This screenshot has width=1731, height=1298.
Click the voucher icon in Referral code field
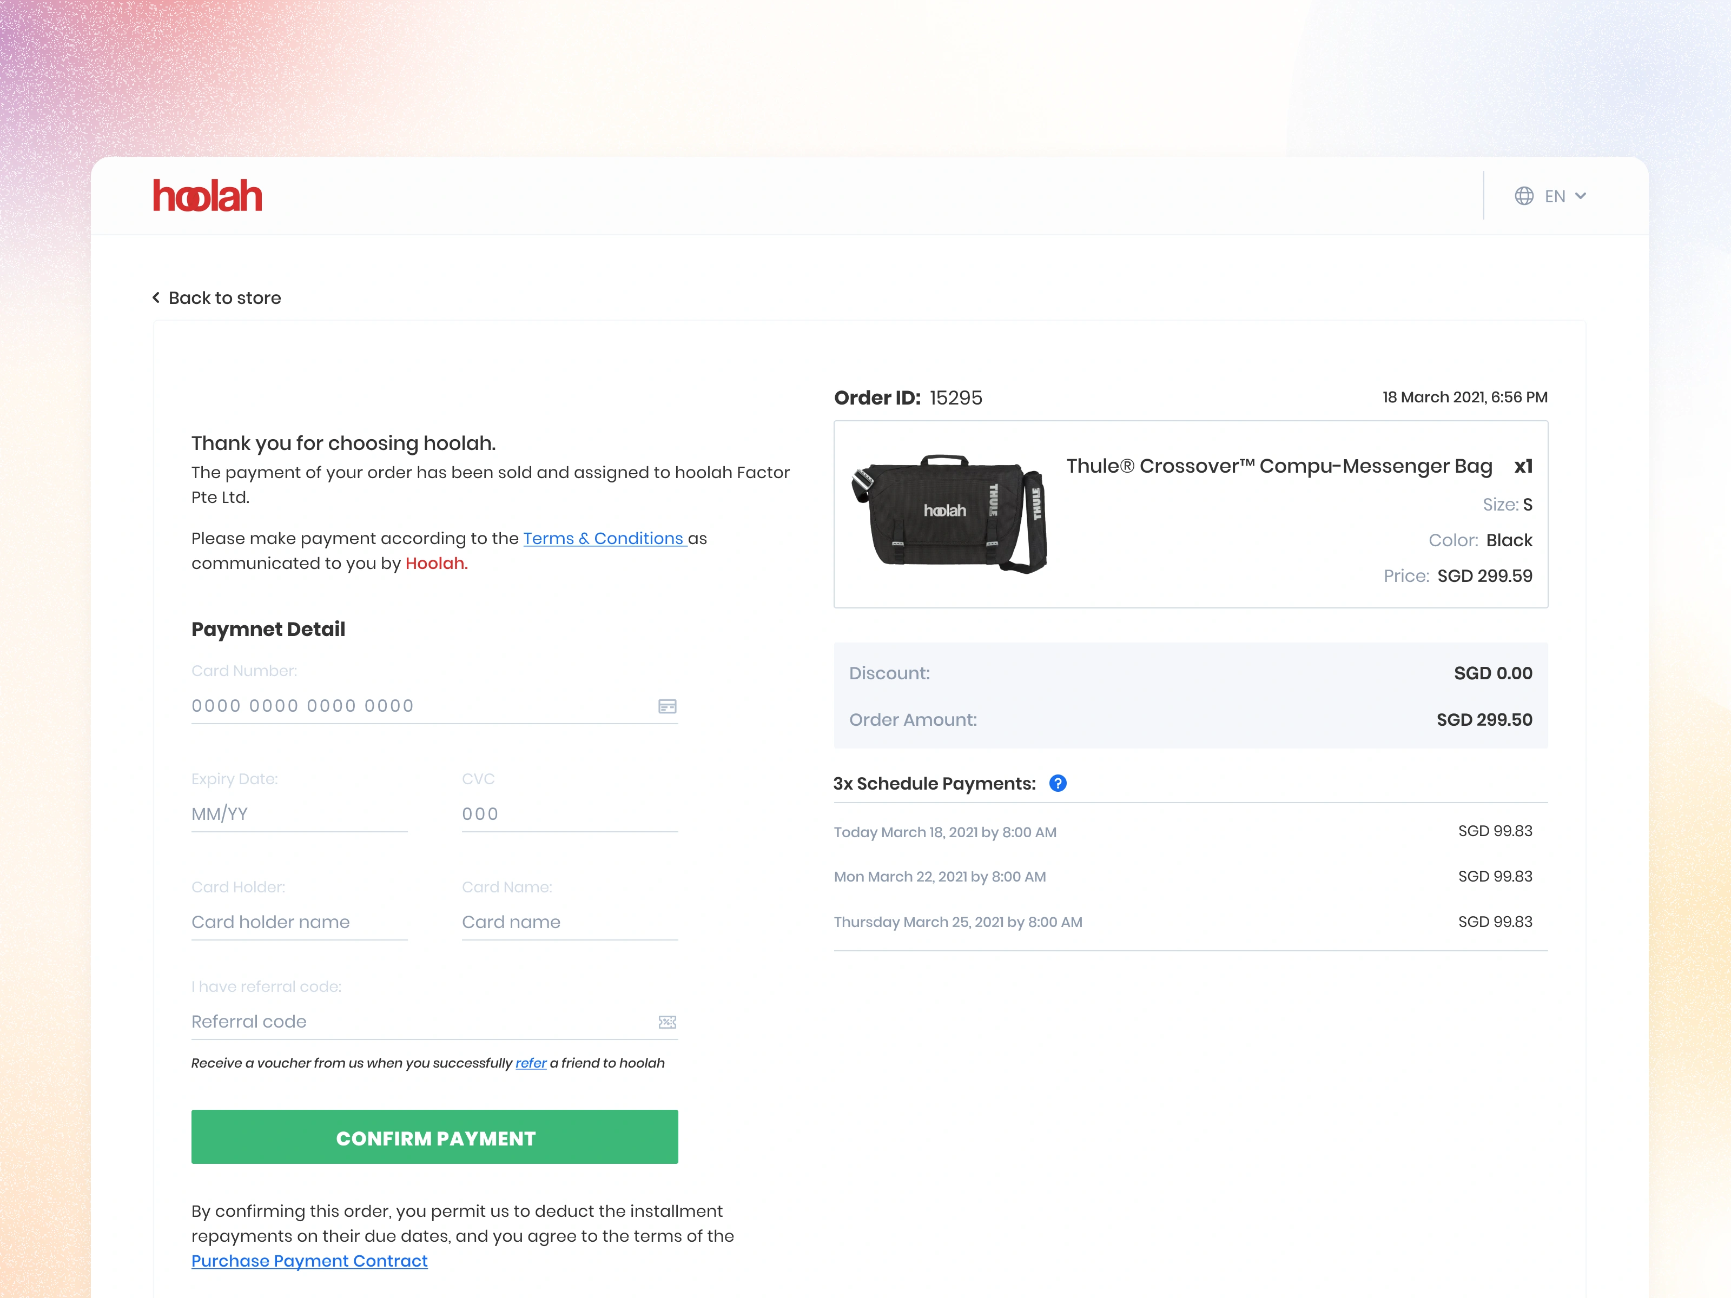tap(667, 1022)
